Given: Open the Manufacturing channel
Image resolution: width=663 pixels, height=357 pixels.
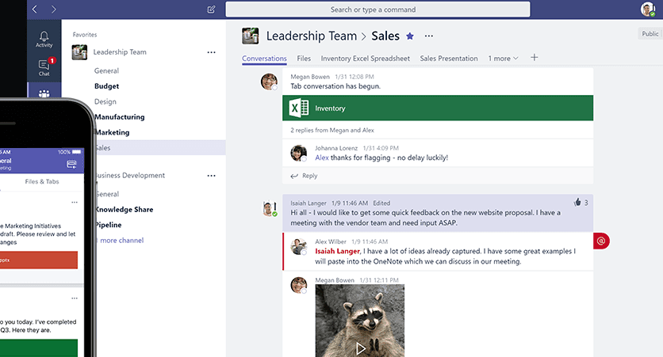Looking at the screenshot, I should [x=120, y=117].
